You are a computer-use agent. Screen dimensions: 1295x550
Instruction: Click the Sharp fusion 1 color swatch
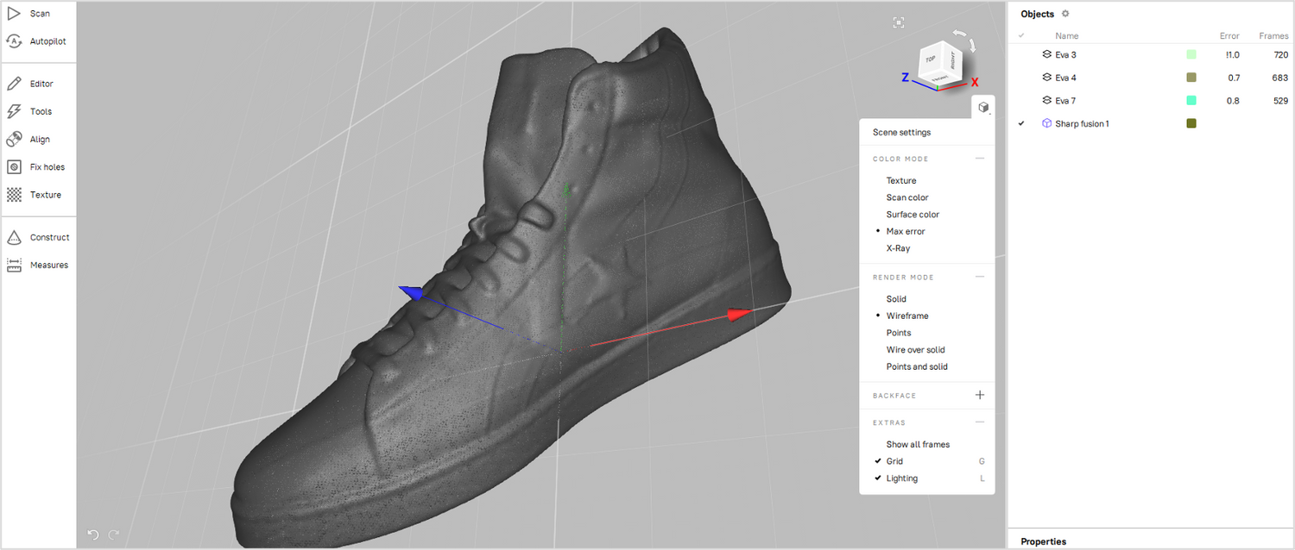(1191, 124)
